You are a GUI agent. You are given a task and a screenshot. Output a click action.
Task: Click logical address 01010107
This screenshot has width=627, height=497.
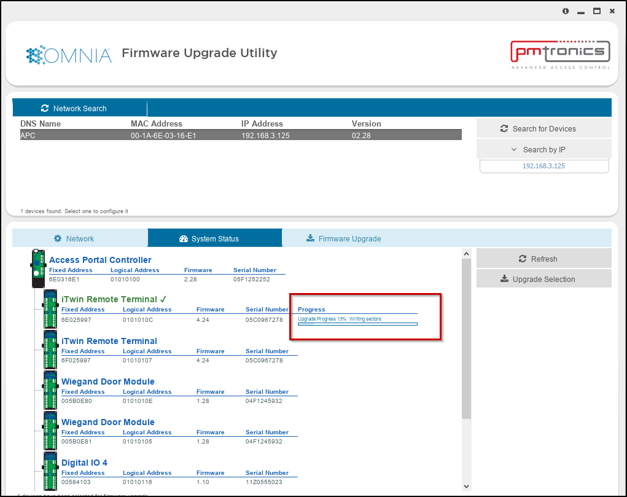coord(137,360)
